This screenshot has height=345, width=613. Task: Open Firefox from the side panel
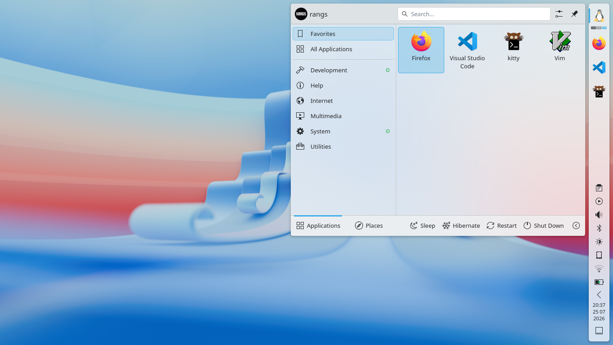click(x=599, y=44)
